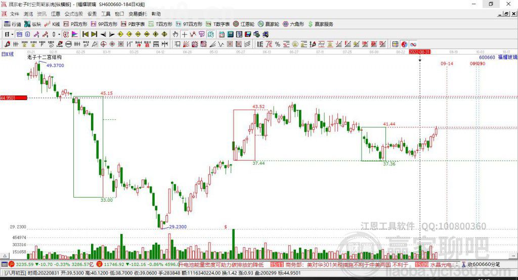The height and width of the screenshot is (280, 518).
Task: Select the red pencil drawing tool
Action: (7, 44)
